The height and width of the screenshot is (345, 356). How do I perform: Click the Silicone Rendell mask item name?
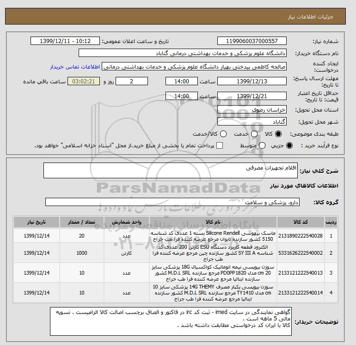213,236
